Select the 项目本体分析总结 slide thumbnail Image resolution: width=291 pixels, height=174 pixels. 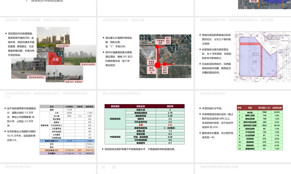(48, 169)
